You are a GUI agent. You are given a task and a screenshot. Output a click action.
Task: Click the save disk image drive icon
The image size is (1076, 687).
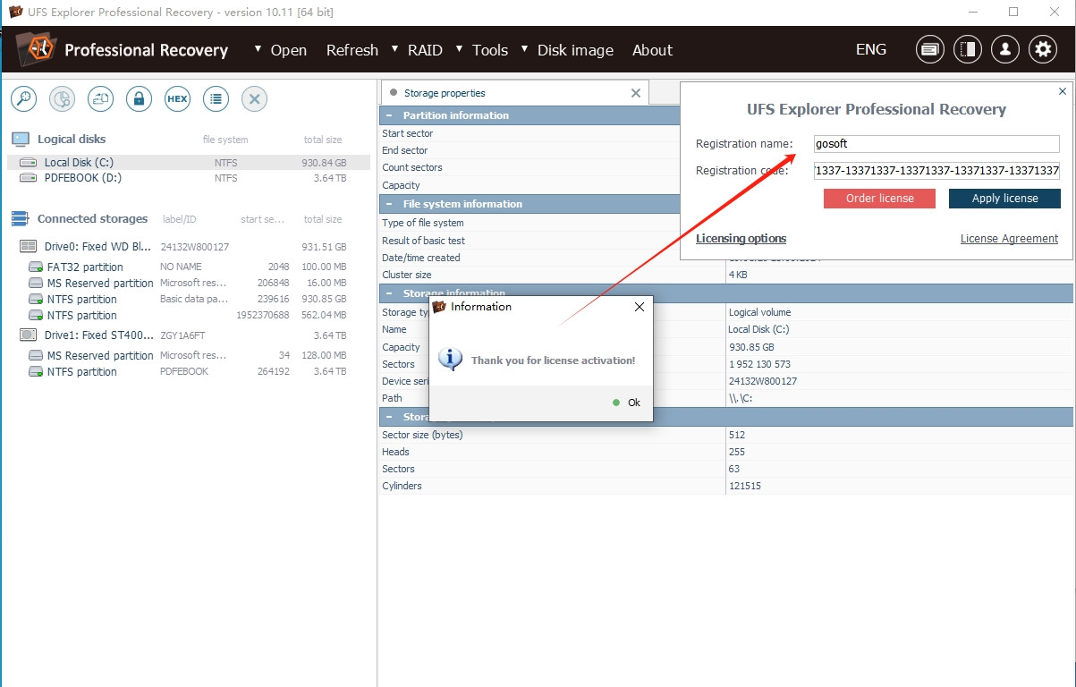point(100,99)
